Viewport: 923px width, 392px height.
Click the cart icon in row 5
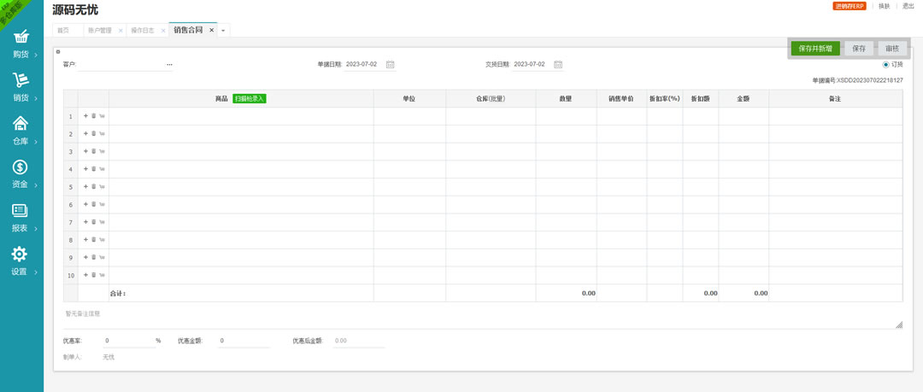[102, 187]
